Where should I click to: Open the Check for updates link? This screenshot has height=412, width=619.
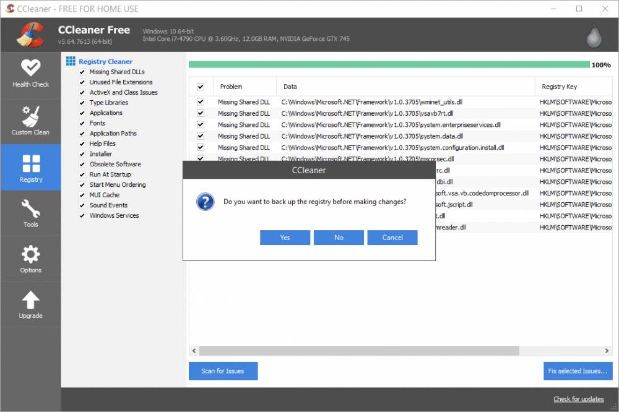pyautogui.click(x=578, y=399)
